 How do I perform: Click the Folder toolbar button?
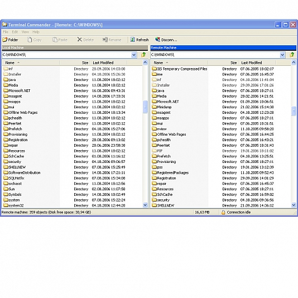[10, 40]
